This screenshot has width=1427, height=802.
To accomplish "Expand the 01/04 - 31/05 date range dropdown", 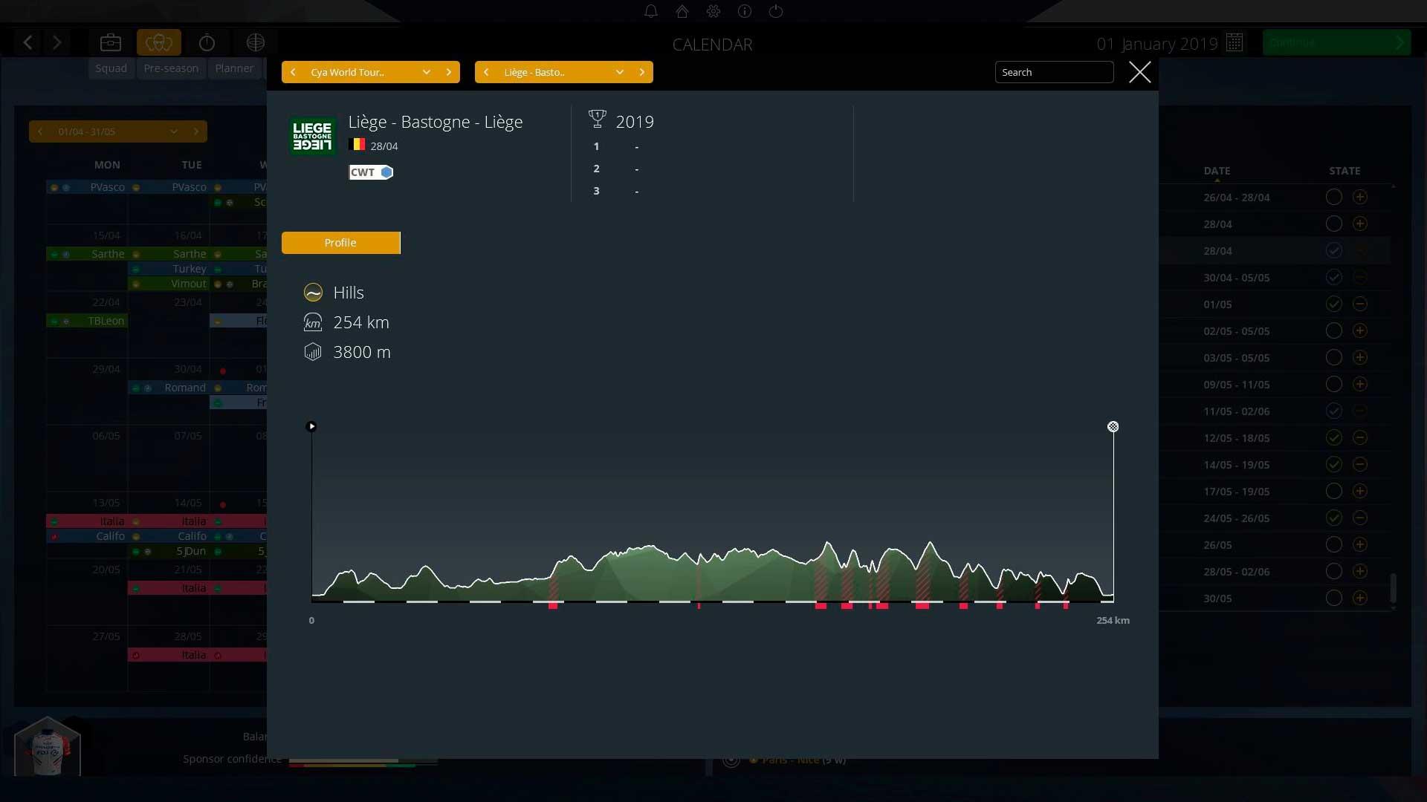I will pos(173,131).
